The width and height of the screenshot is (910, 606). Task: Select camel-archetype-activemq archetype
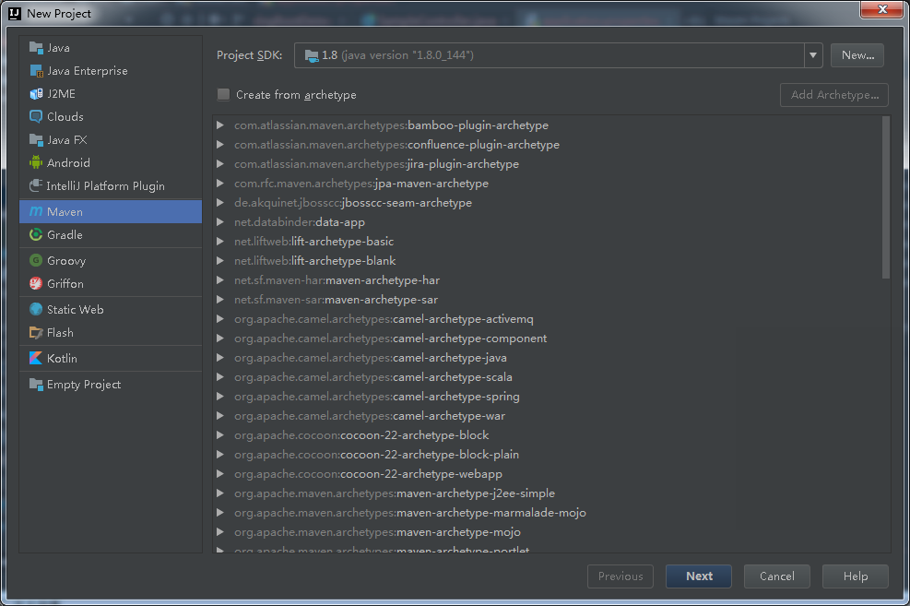pos(384,319)
